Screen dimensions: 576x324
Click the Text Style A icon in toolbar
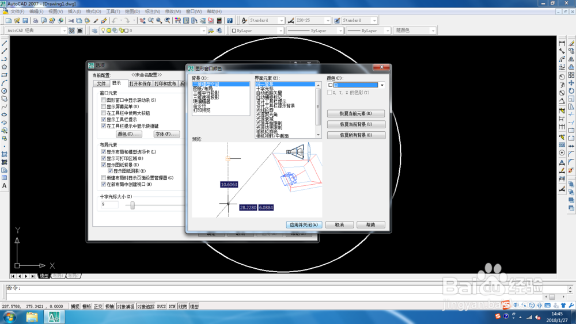pyautogui.click(x=244, y=21)
